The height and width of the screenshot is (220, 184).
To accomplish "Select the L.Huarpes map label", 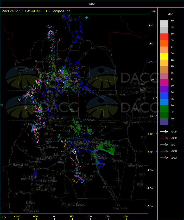I will (115, 161).
